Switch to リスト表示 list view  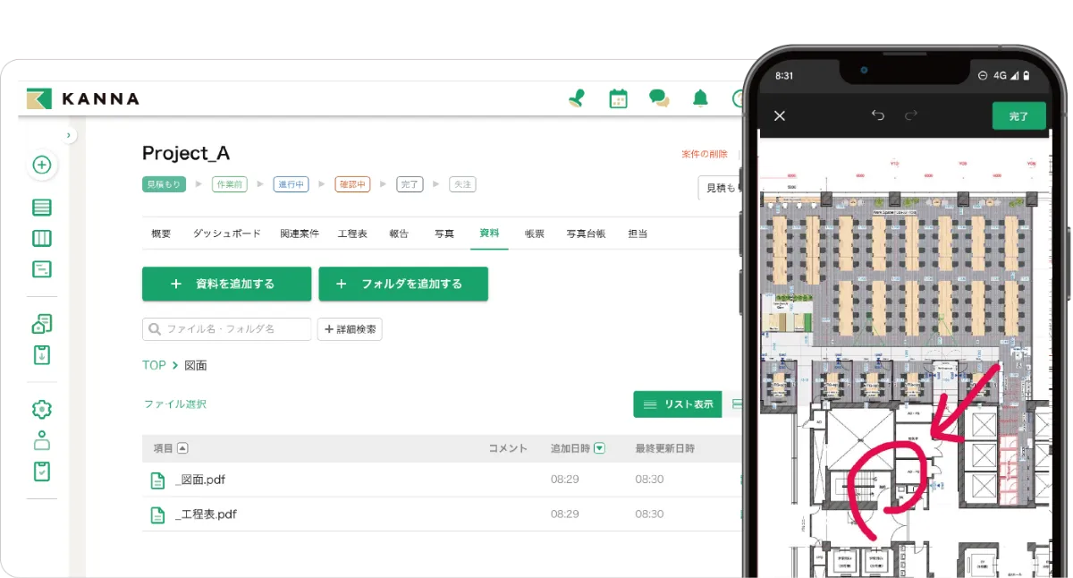coord(678,404)
